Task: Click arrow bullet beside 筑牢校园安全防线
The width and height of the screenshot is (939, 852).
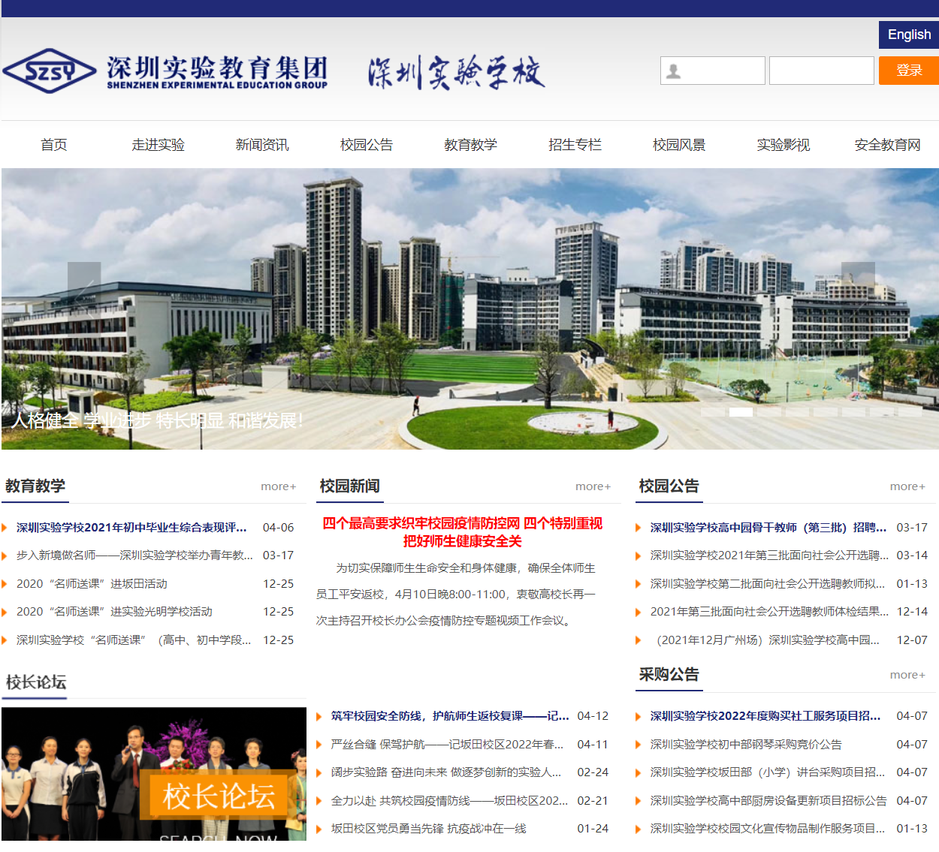Action: coord(319,717)
